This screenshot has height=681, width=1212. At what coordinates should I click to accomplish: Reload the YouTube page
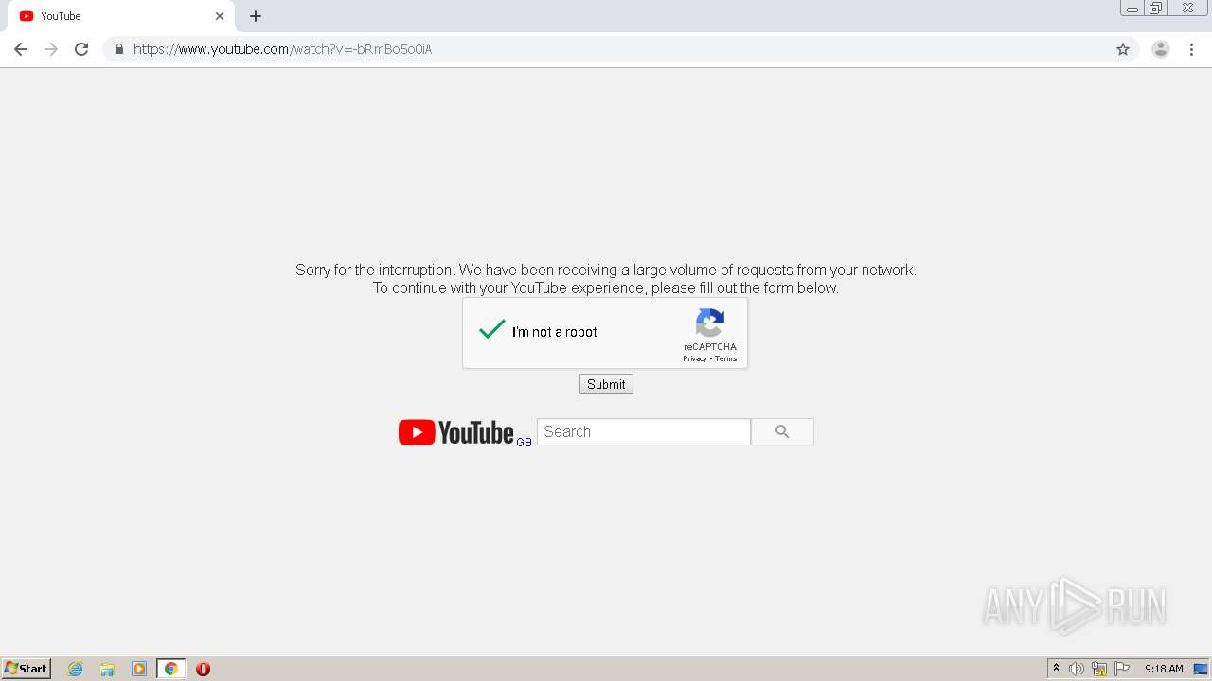(81, 49)
